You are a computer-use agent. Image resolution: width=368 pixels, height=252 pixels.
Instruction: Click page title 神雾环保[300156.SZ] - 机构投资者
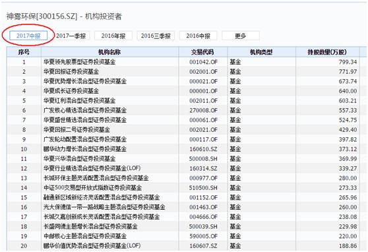pos(64,16)
